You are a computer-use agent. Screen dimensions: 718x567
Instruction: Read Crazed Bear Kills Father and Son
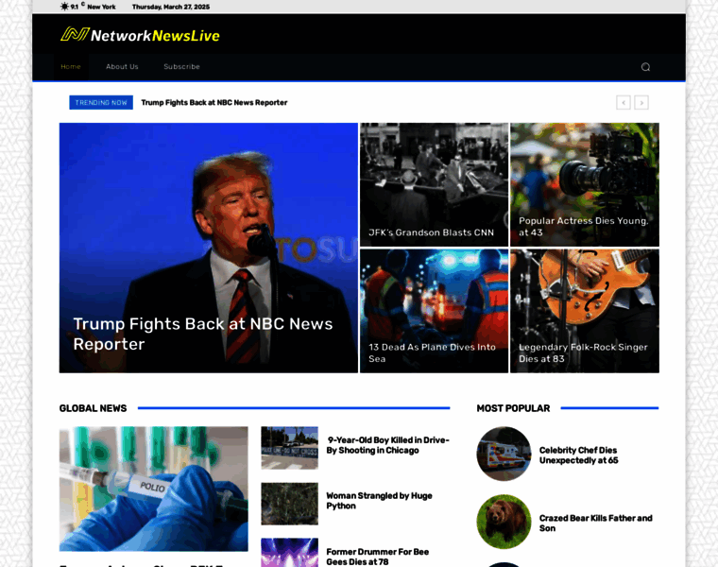[x=596, y=523]
